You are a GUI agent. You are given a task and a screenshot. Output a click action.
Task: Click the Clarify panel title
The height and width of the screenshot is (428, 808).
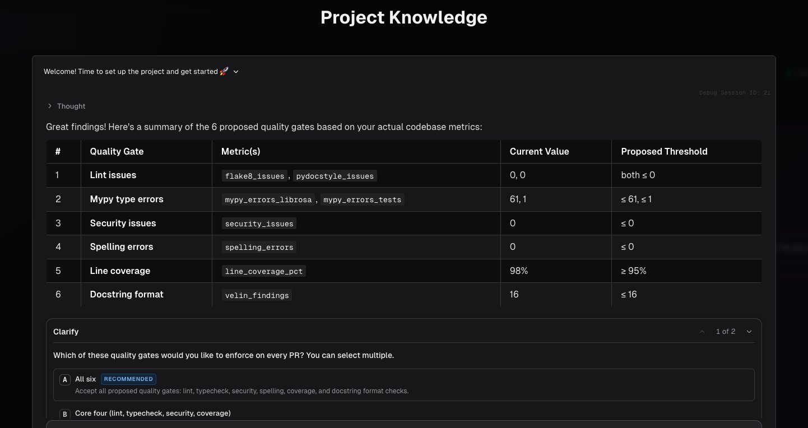click(66, 332)
